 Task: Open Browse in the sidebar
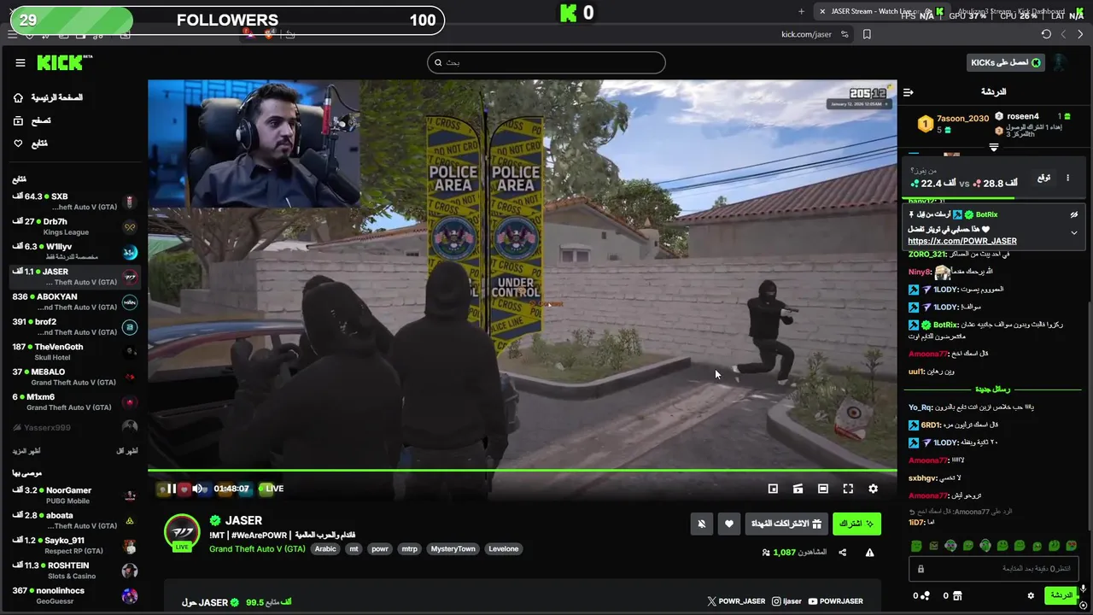[32, 120]
